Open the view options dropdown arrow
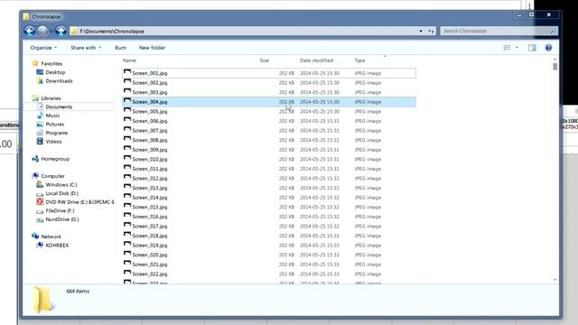Viewport: 578px width, 325px height. tap(517, 48)
